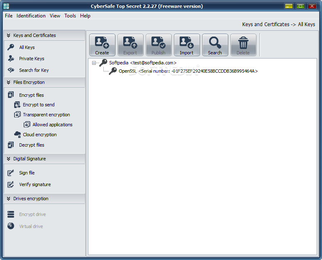Open Search for Key icon

tap(11, 70)
